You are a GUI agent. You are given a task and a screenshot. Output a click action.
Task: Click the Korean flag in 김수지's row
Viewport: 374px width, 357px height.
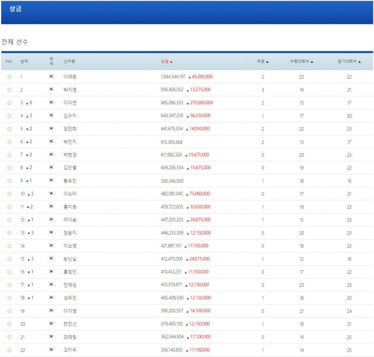pos(51,116)
